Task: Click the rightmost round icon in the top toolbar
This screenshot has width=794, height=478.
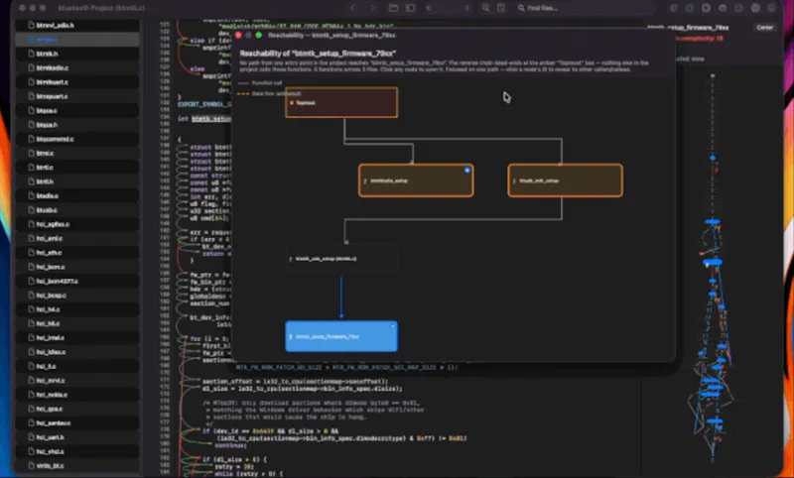Action: [772, 8]
